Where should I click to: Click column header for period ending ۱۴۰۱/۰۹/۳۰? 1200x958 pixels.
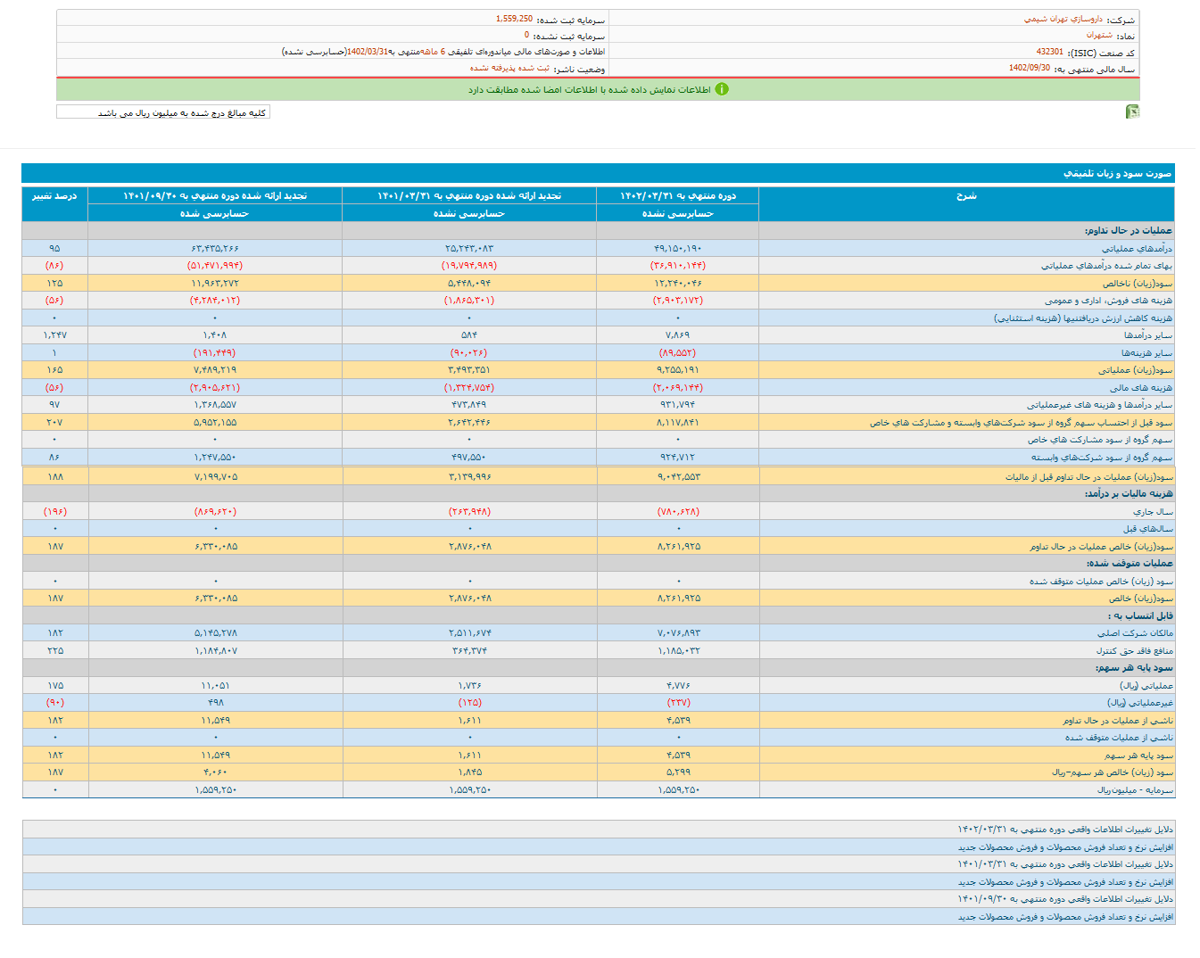[x=214, y=195]
